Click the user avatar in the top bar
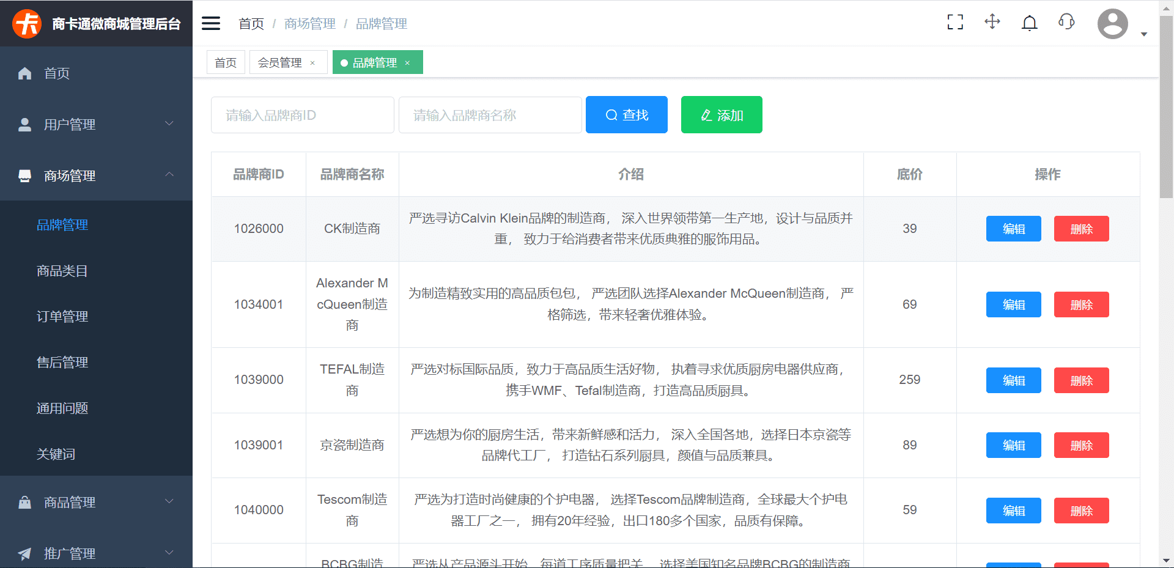The width and height of the screenshot is (1174, 568). coord(1112,23)
